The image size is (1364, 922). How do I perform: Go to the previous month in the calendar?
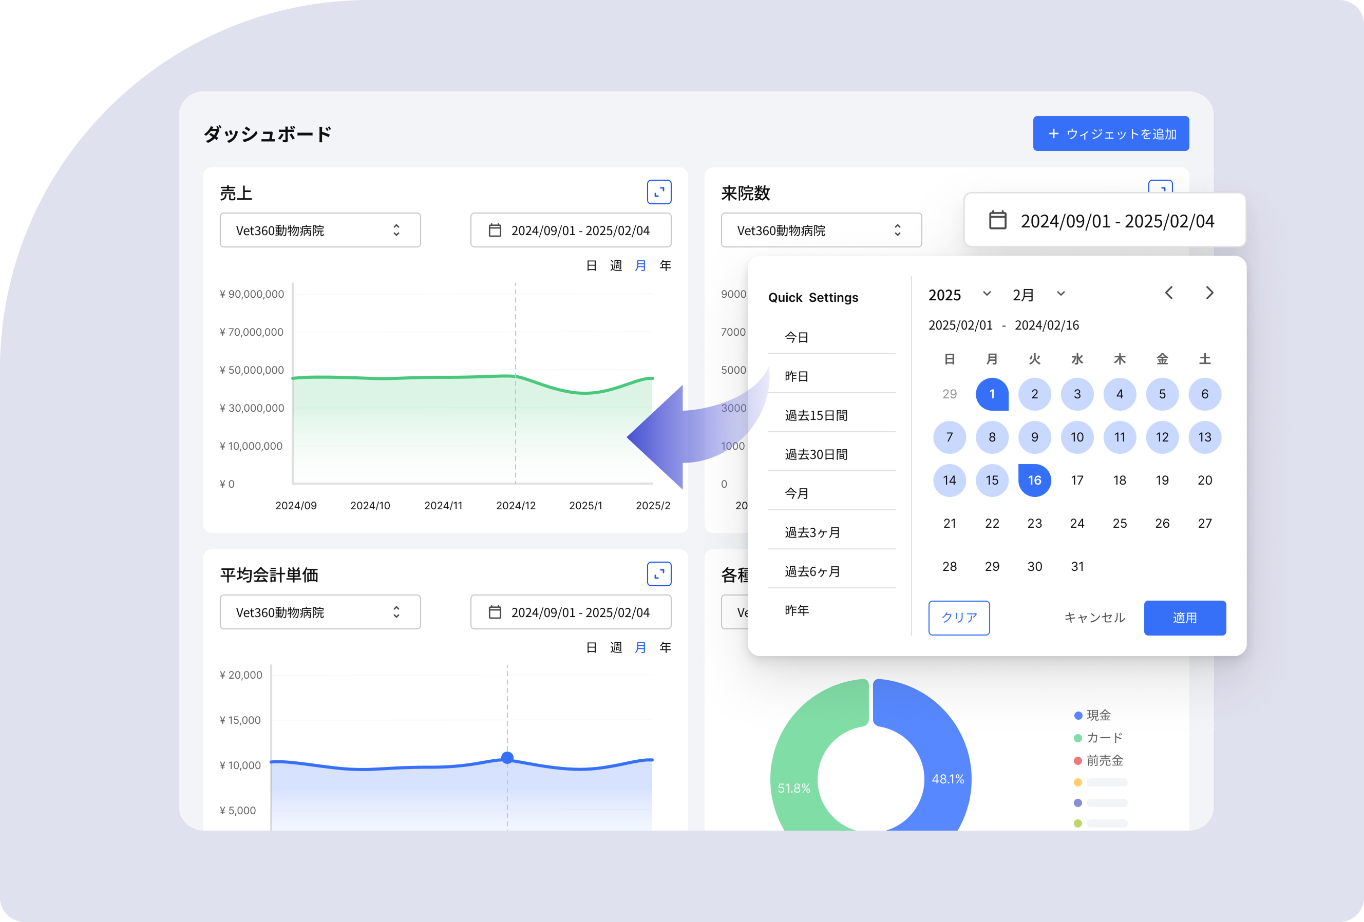tap(1168, 293)
